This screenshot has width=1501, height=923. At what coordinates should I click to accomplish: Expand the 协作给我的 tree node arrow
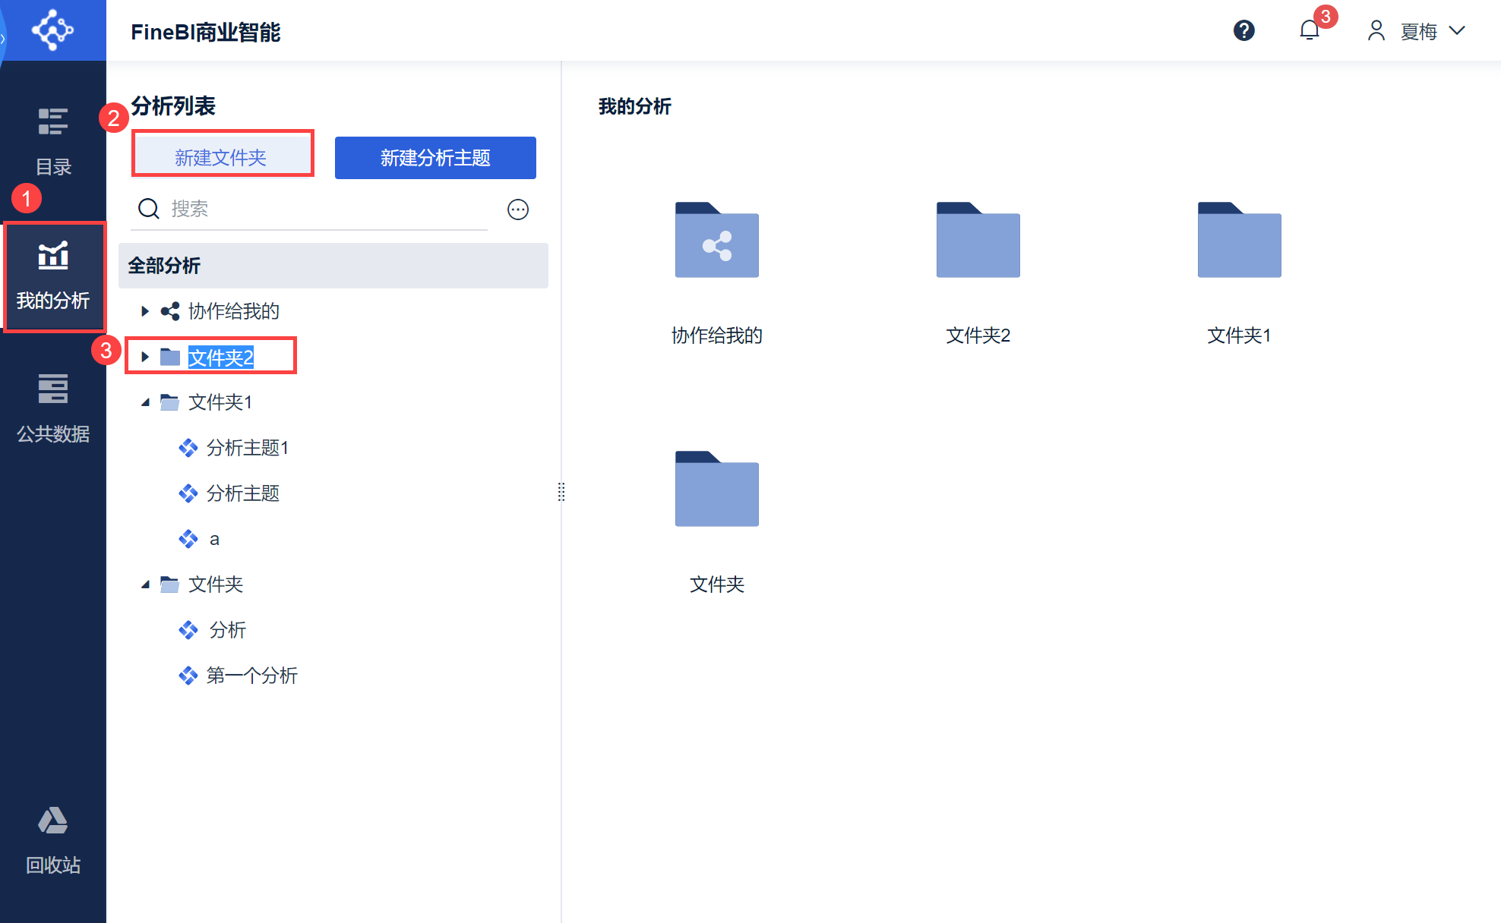144,311
